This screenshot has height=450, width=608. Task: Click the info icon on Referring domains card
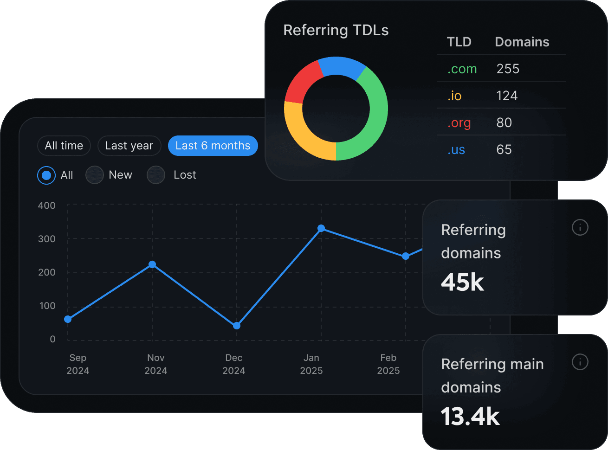point(580,228)
